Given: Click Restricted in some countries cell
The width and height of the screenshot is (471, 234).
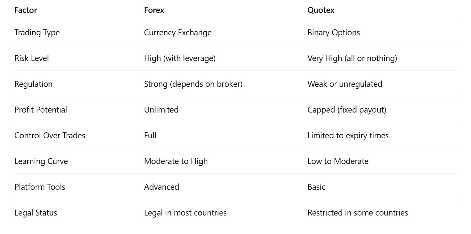Looking at the screenshot, I should click(358, 213).
